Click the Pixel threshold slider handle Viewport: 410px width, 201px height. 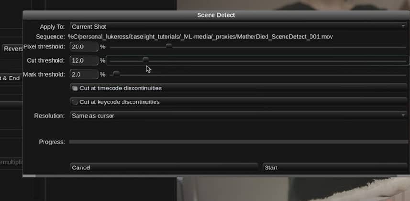[x=169, y=46]
